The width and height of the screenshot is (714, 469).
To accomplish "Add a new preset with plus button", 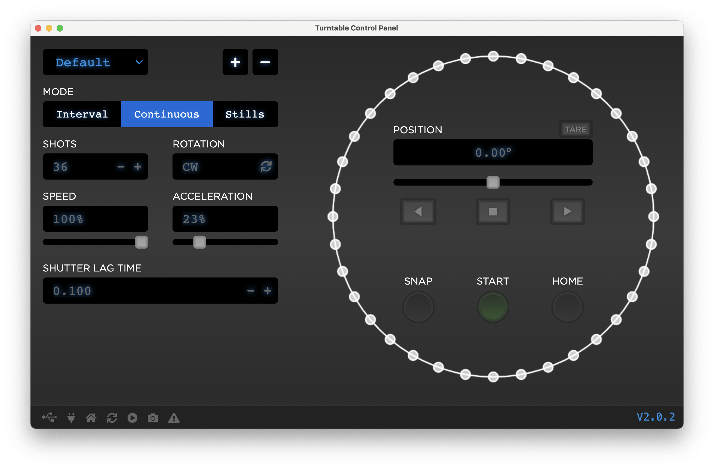I will point(235,62).
